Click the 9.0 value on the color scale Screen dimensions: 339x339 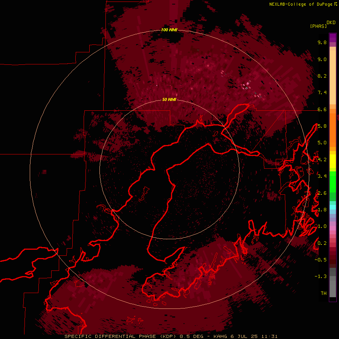click(322, 59)
